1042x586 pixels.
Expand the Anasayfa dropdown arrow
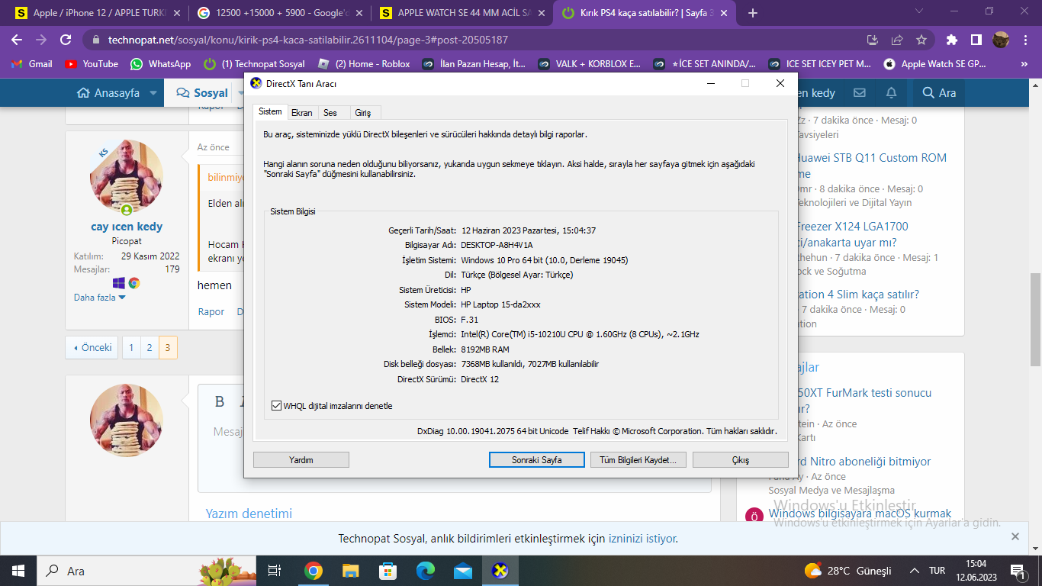[x=153, y=93]
